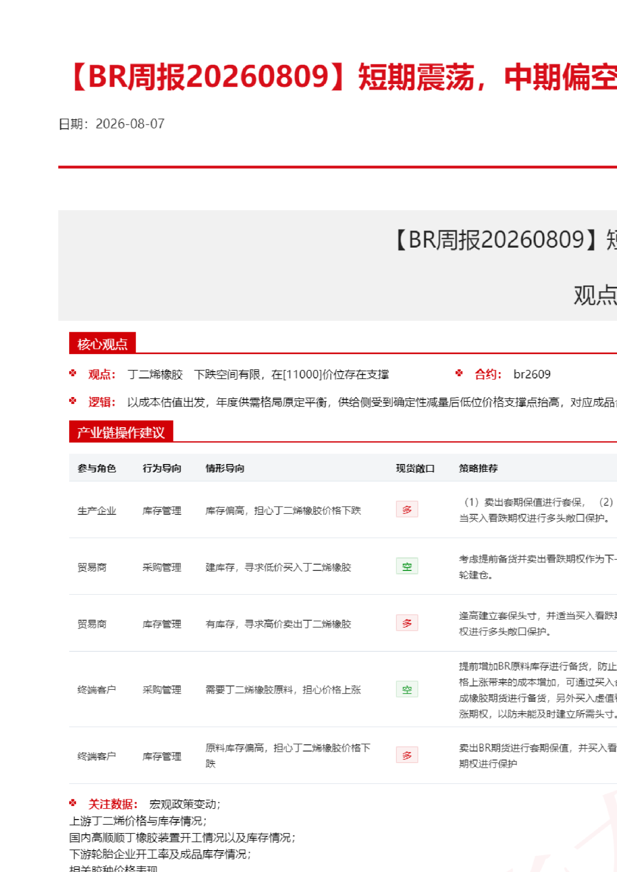Screen dimensions: 617x872
Task: Click the 参与角色 column header
Action: pyautogui.click(x=97, y=468)
